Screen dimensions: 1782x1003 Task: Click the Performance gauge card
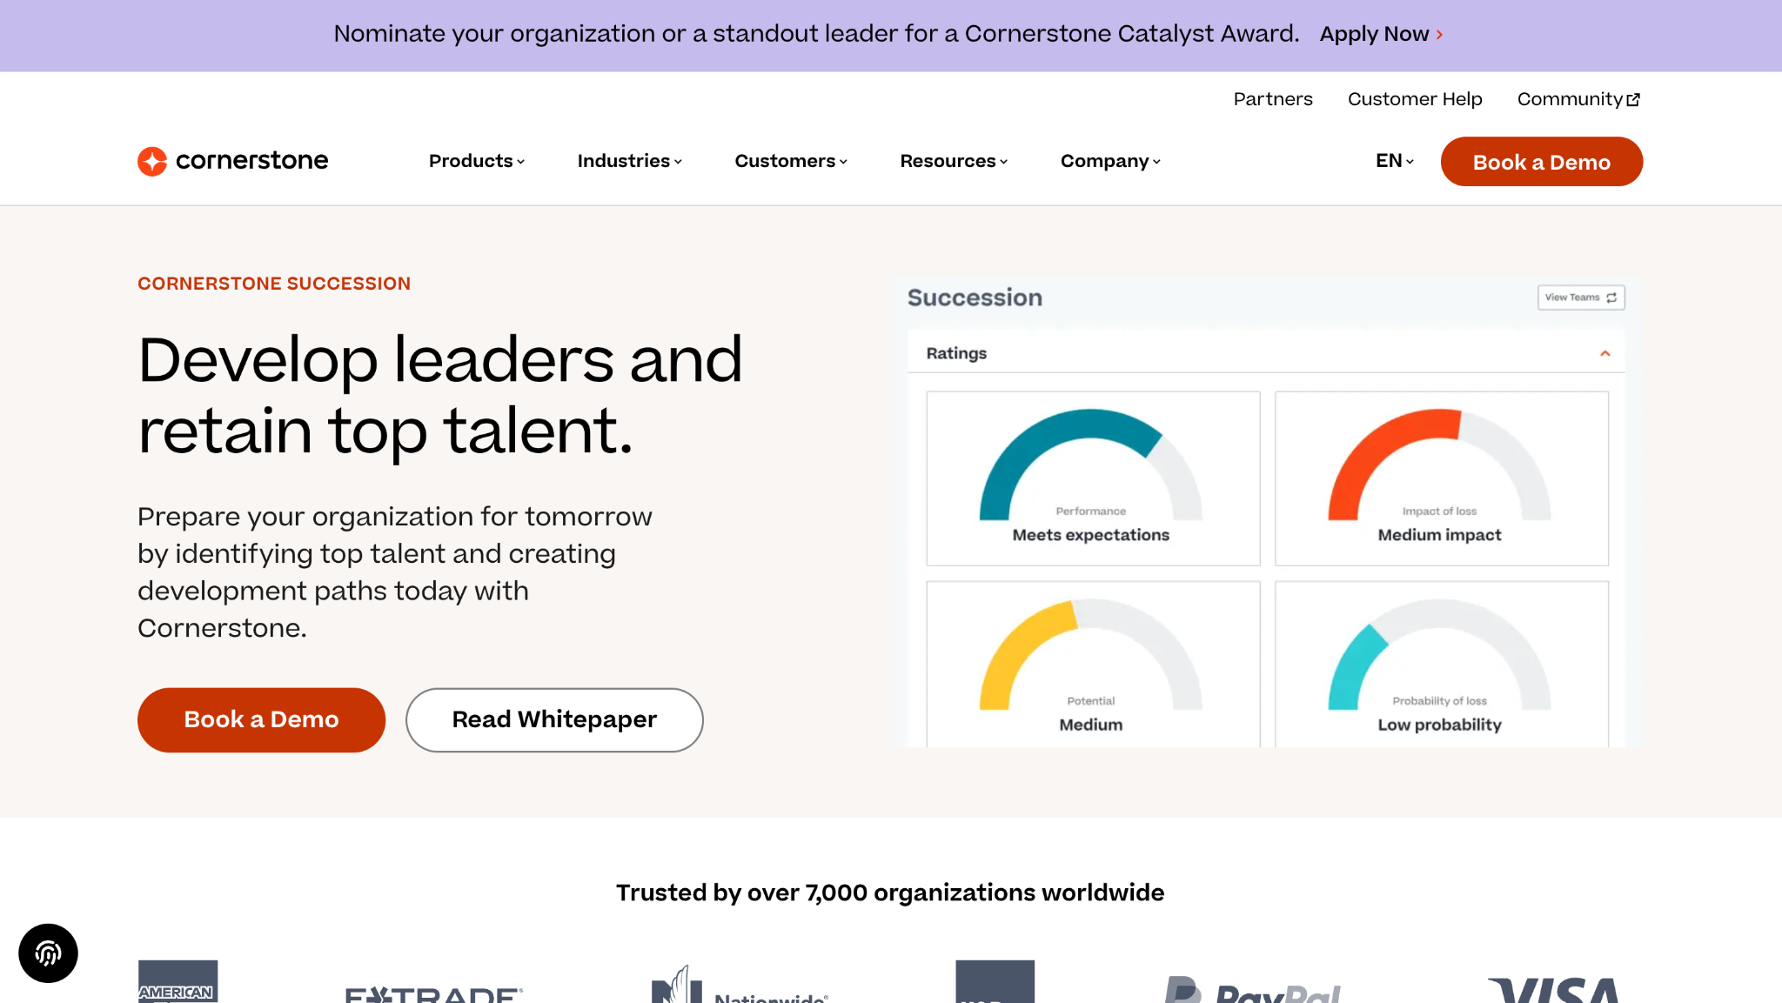pyautogui.click(x=1093, y=478)
